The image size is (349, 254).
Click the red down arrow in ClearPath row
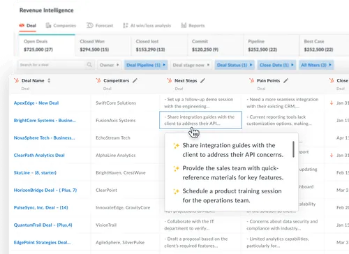[332, 155]
